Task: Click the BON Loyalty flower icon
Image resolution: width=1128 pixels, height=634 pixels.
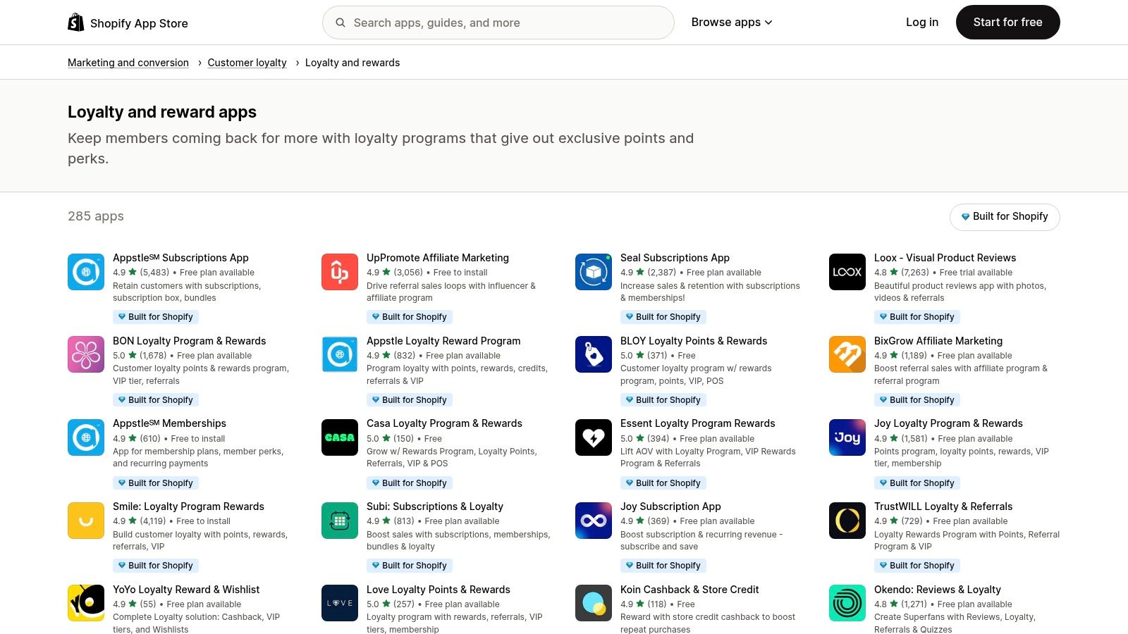Action: pos(85,354)
